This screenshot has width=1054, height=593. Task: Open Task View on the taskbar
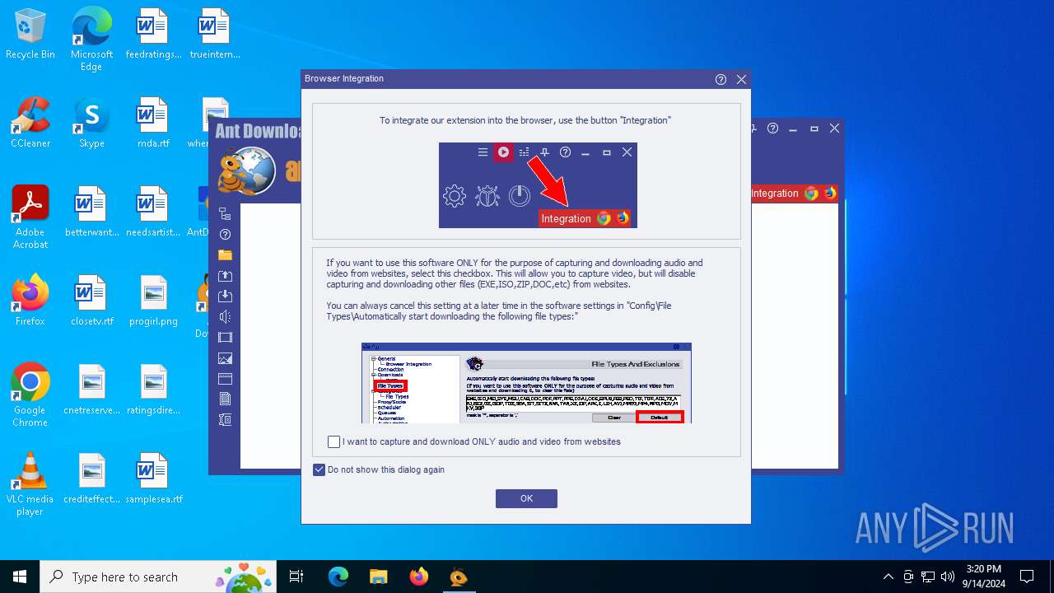[x=296, y=577]
